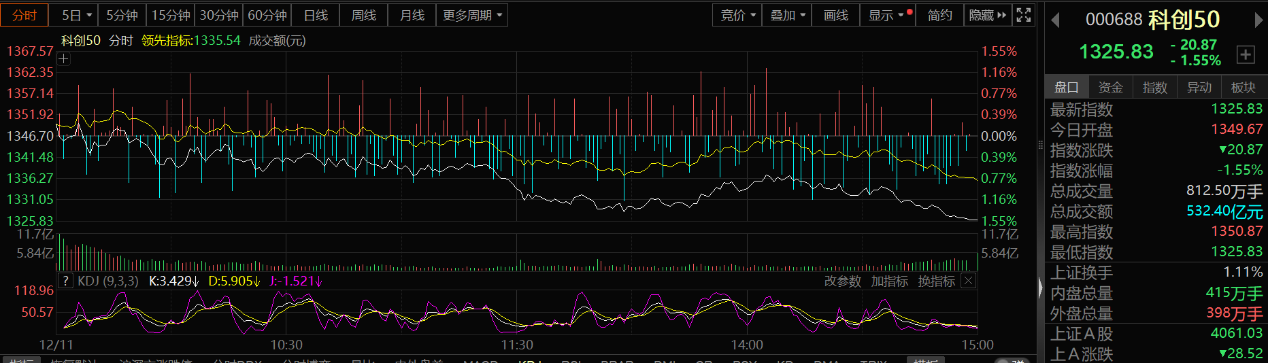This screenshot has width=1268, height=363.
Task: Click the small plus icon at chart top-left
Action: (63, 59)
